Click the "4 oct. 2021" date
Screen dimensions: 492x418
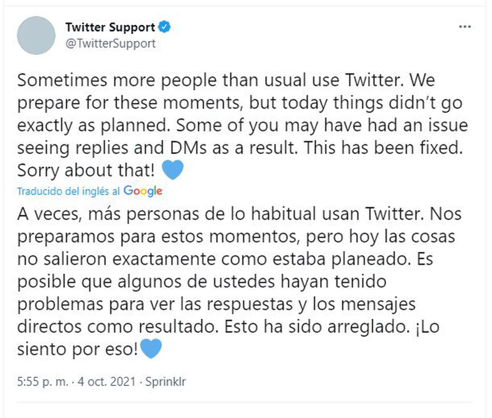(105, 382)
